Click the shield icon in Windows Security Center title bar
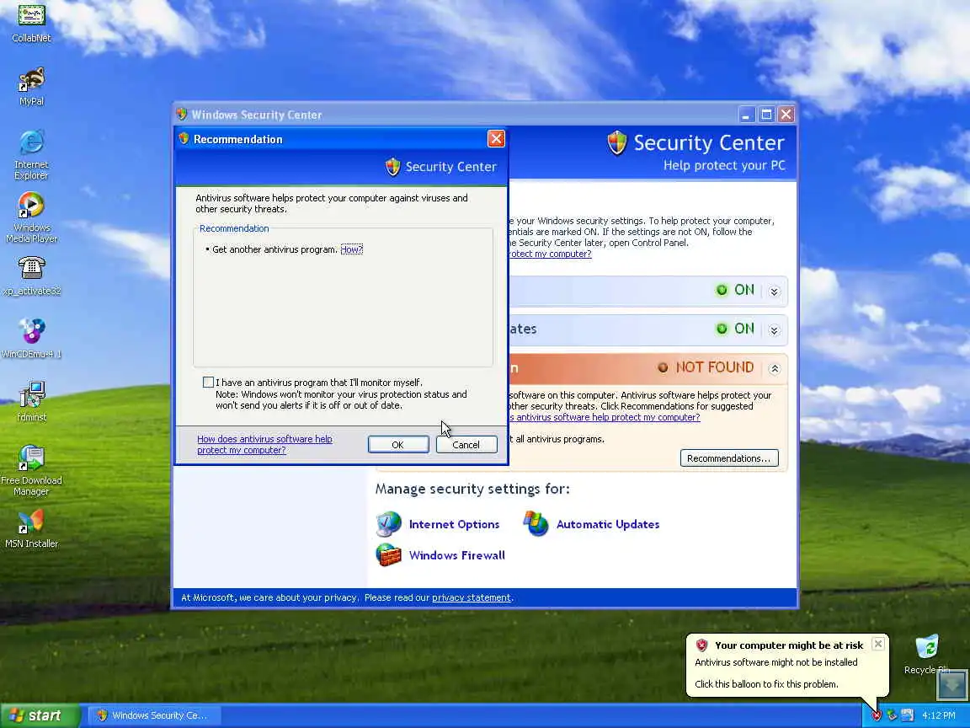Viewport: 970px width, 728px height. 181,115
